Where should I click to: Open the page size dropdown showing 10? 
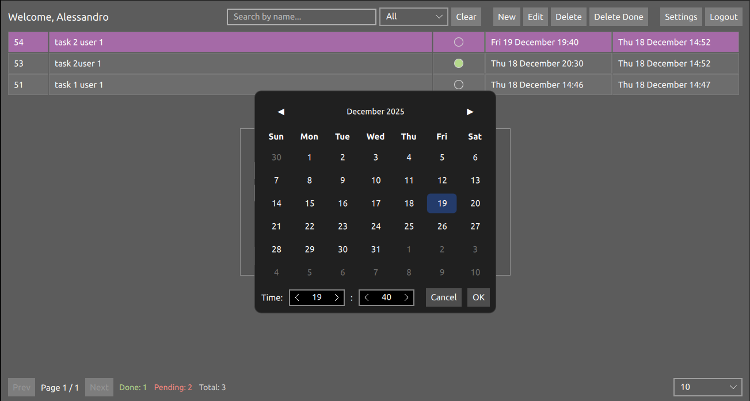click(708, 387)
